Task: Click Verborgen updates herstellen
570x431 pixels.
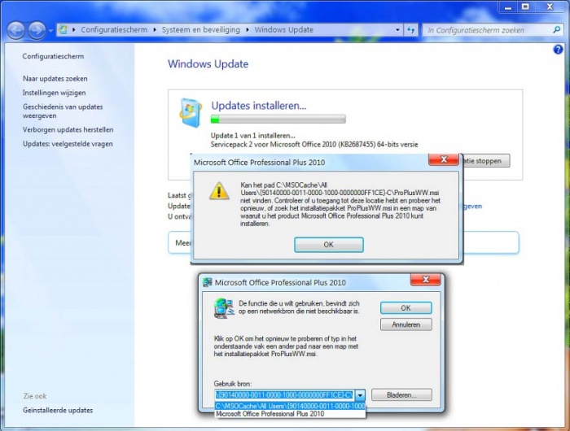Action: click(68, 129)
